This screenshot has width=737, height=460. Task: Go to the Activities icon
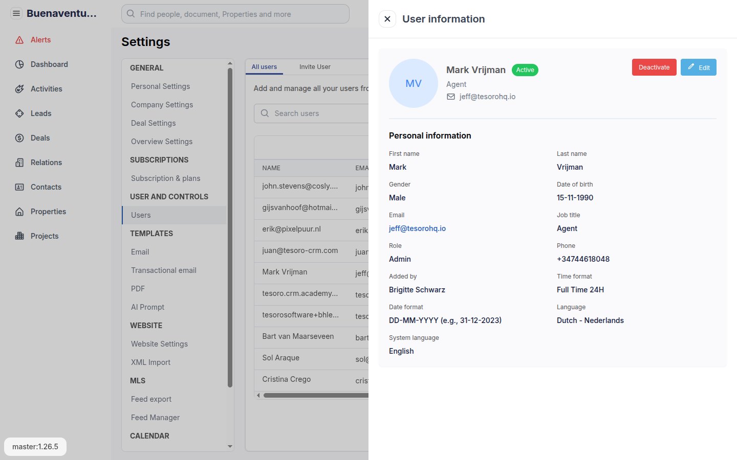tap(19, 89)
